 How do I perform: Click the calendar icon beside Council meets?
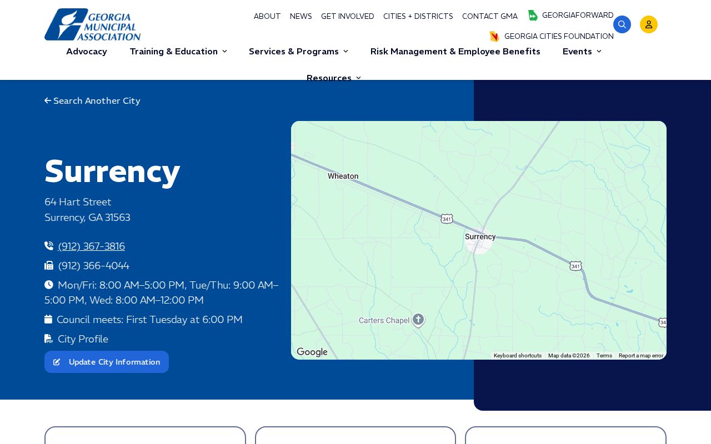click(x=48, y=319)
